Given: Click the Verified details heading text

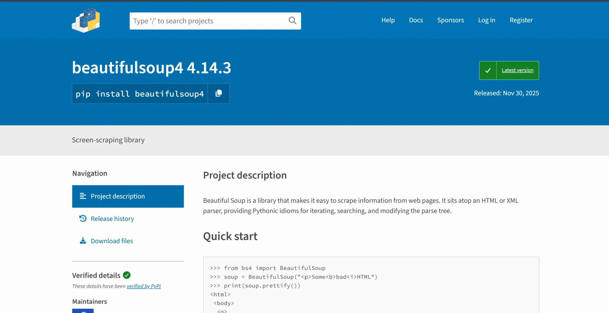Looking at the screenshot, I should 96,275.
